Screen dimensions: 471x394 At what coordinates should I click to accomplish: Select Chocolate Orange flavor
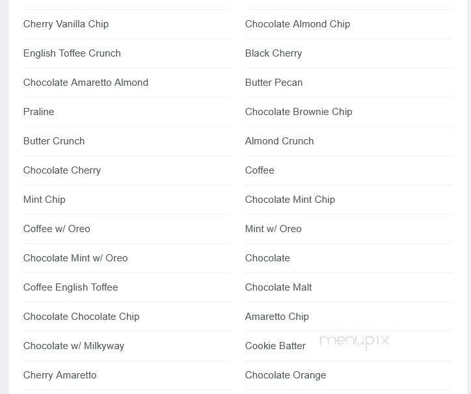click(x=285, y=375)
